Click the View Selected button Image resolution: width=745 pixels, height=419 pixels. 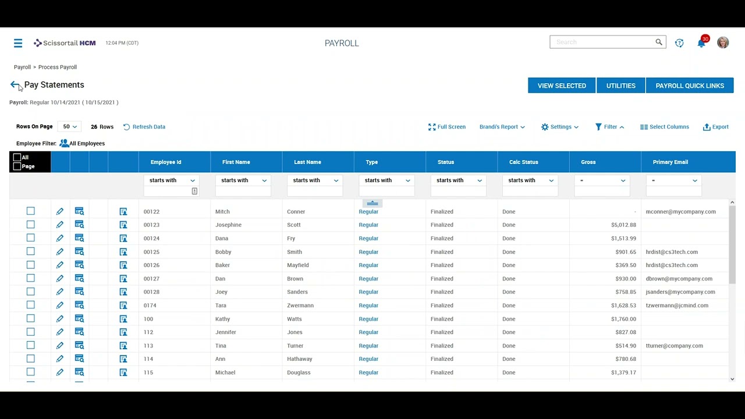pos(561,86)
